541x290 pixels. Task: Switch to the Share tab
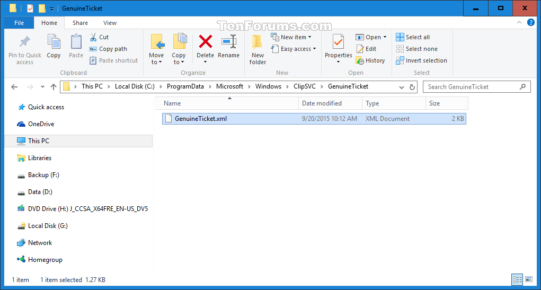coord(80,23)
